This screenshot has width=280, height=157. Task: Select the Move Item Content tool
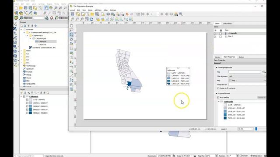(71, 39)
